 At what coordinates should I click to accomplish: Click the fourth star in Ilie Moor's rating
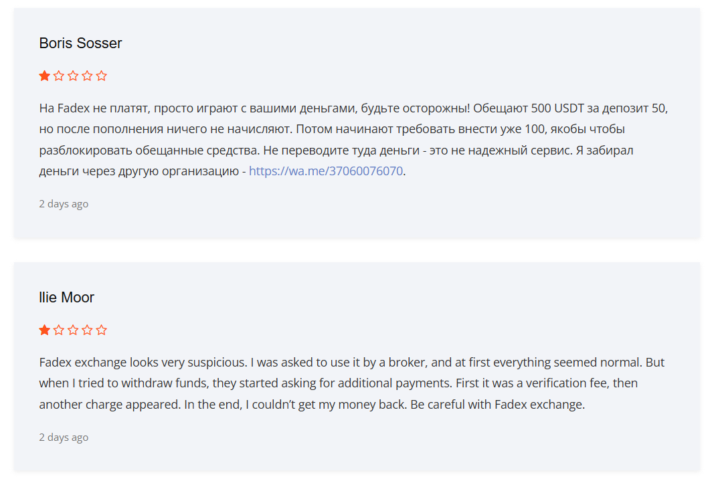pos(87,330)
